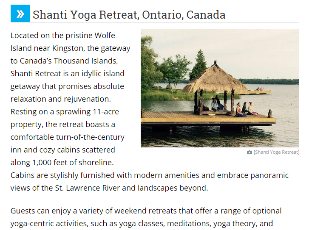Click the Shanti Yoga Retreat photo credit
This screenshot has height=230, width=309.
[x=276, y=152]
